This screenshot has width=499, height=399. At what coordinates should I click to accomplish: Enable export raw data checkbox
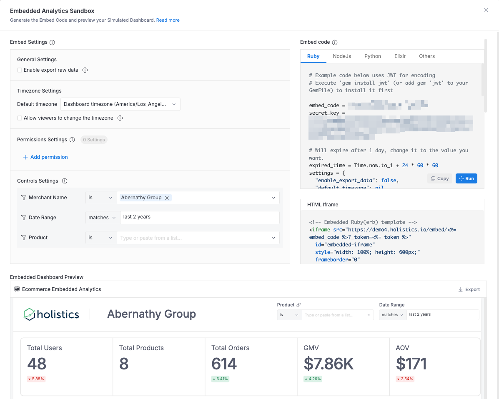[x=20, y=70]
